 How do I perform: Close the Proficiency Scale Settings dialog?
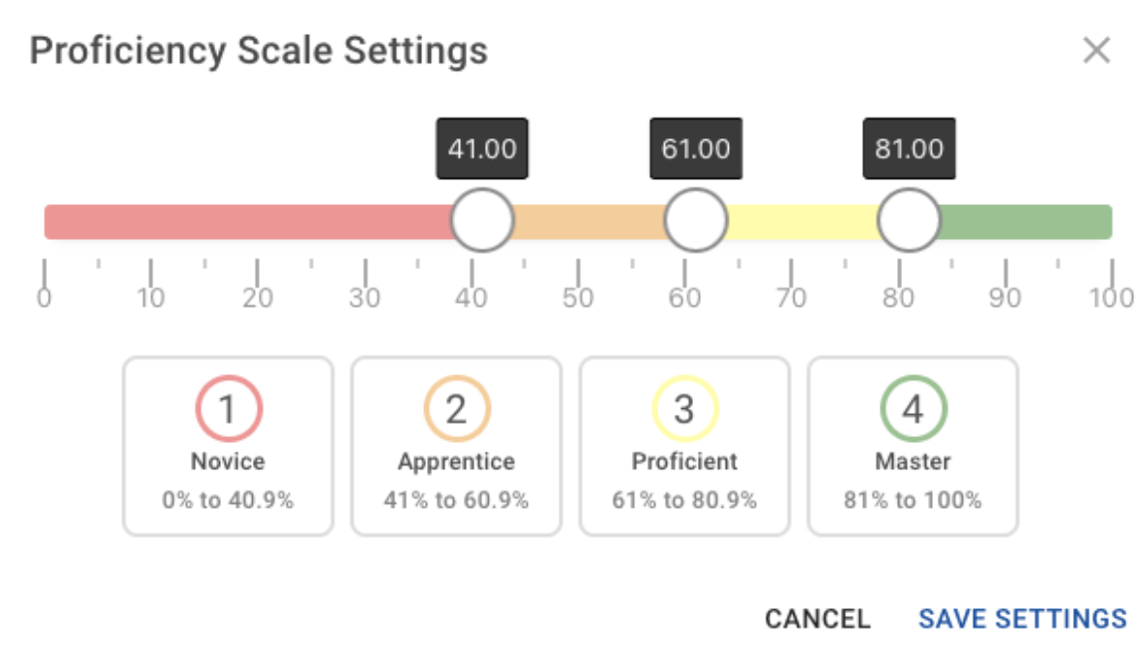click(x=1096, y=51)
